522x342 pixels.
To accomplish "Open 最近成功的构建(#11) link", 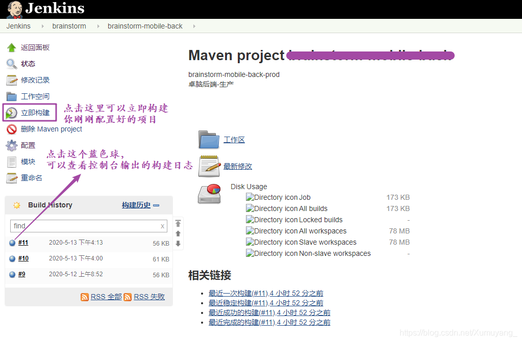I will [x=269, y=313].
